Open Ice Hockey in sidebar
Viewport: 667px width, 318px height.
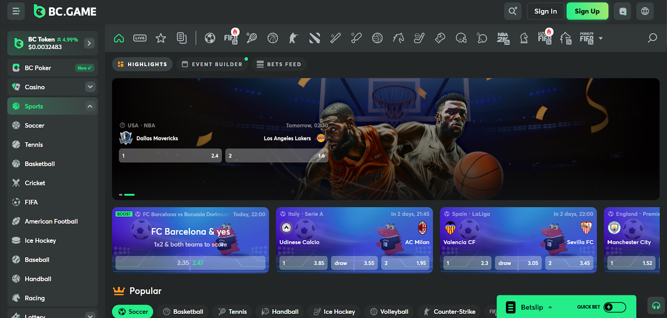pos(53,240)
